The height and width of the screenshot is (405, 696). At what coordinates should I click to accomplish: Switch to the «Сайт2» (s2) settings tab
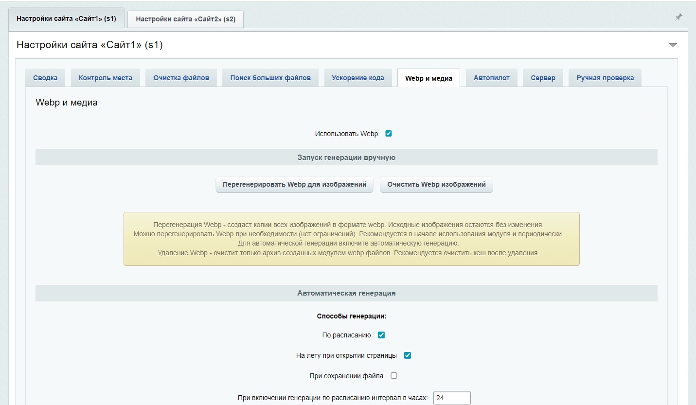tap(185, 19)
